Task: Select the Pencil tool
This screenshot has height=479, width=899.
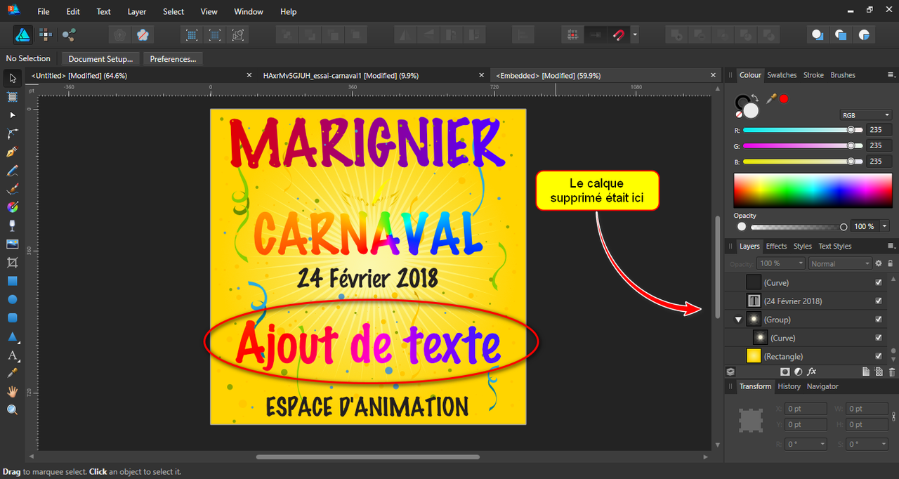Action: (12, 171)
